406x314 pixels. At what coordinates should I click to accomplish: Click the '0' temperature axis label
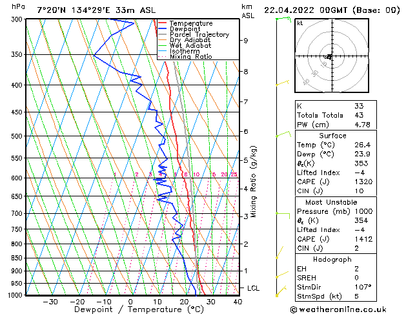(131, 302)
